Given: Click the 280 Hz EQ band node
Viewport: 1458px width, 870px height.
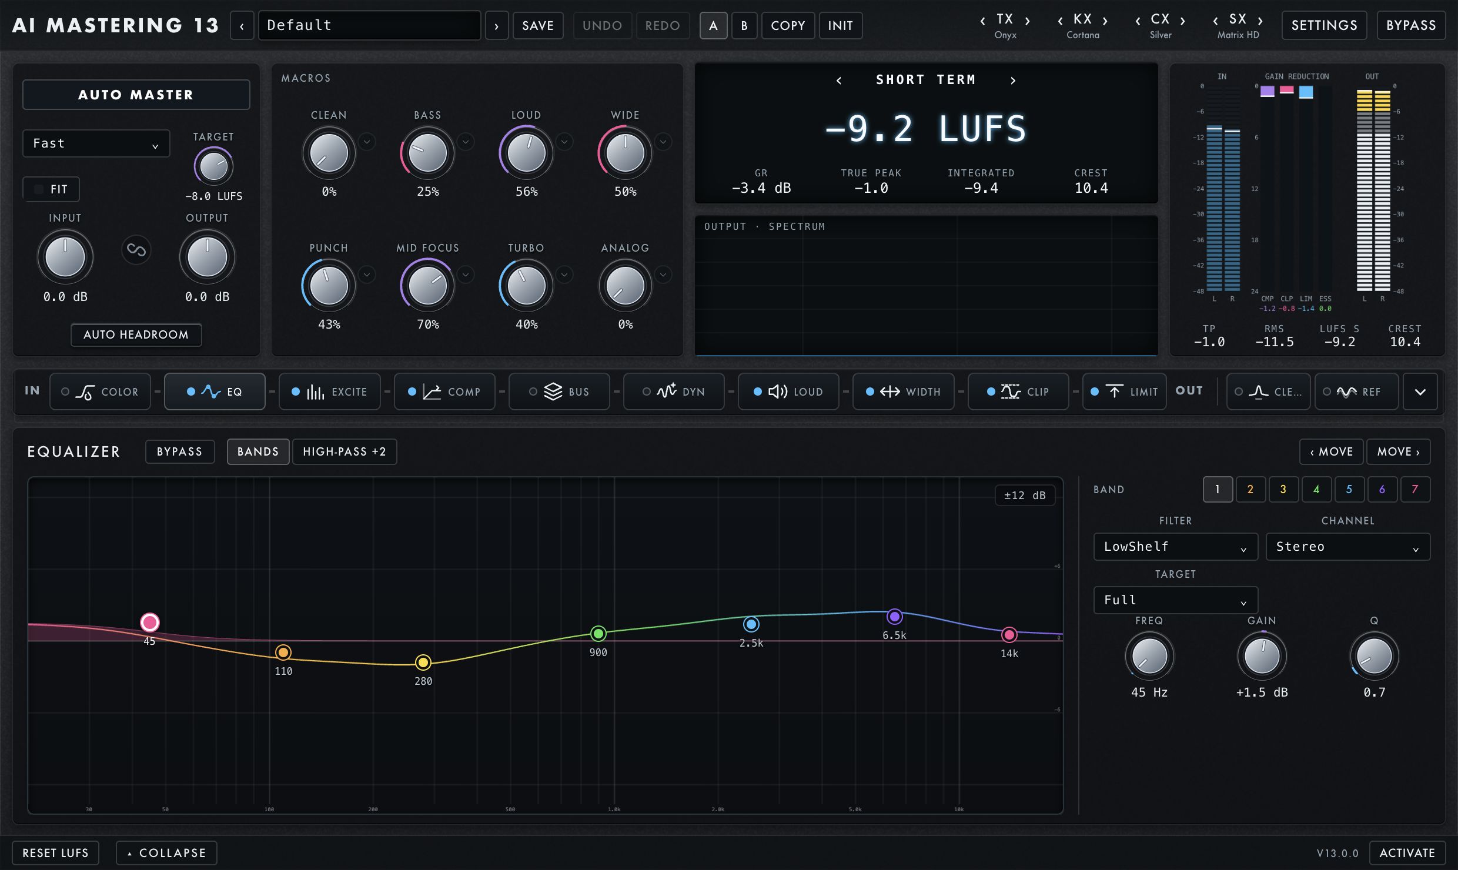Looking at the screenshot, I should 423,662.
